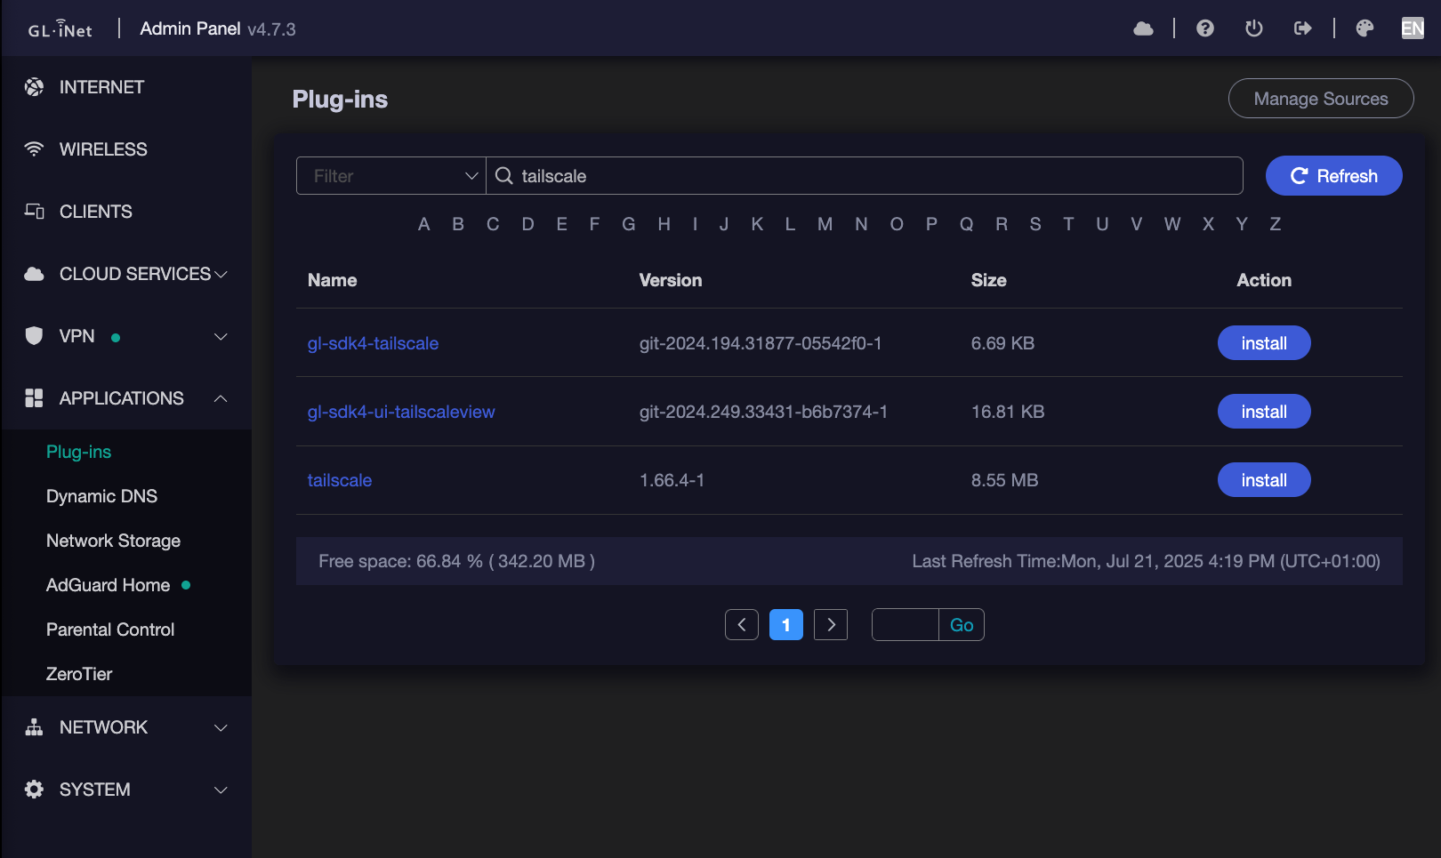The width and height of the screenshot is (1441, 858).
Task: Open Network Storage submenu item
Action: [113, 541]
